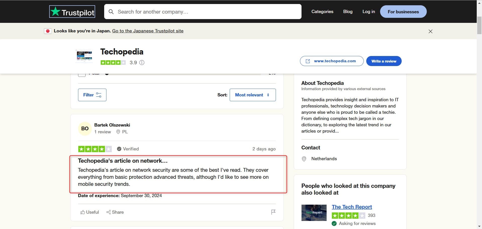
Task: Click the For businesses button
Action: 403,12
